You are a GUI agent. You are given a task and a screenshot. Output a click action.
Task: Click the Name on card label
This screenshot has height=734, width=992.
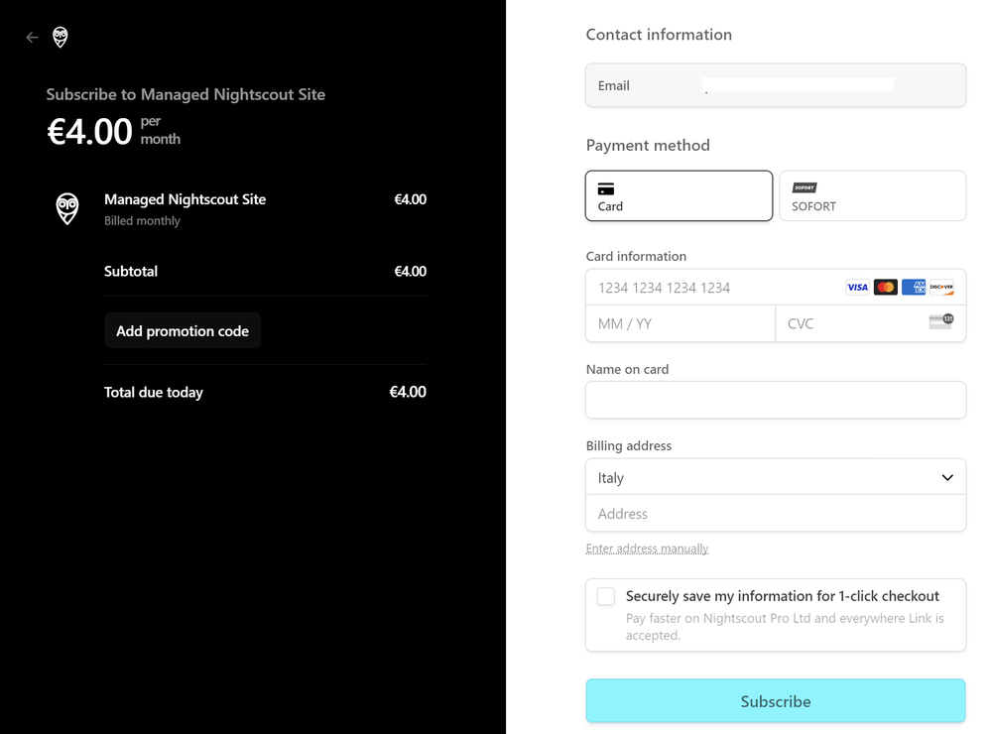coord(627,370)
